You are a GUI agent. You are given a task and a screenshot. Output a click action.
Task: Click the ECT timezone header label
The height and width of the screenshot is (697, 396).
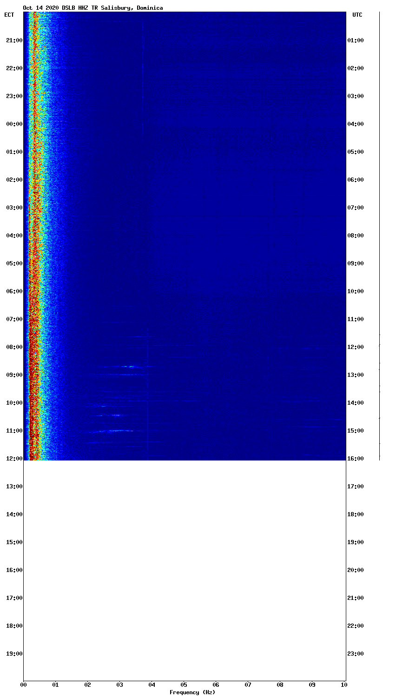click(x=9, y=15)
